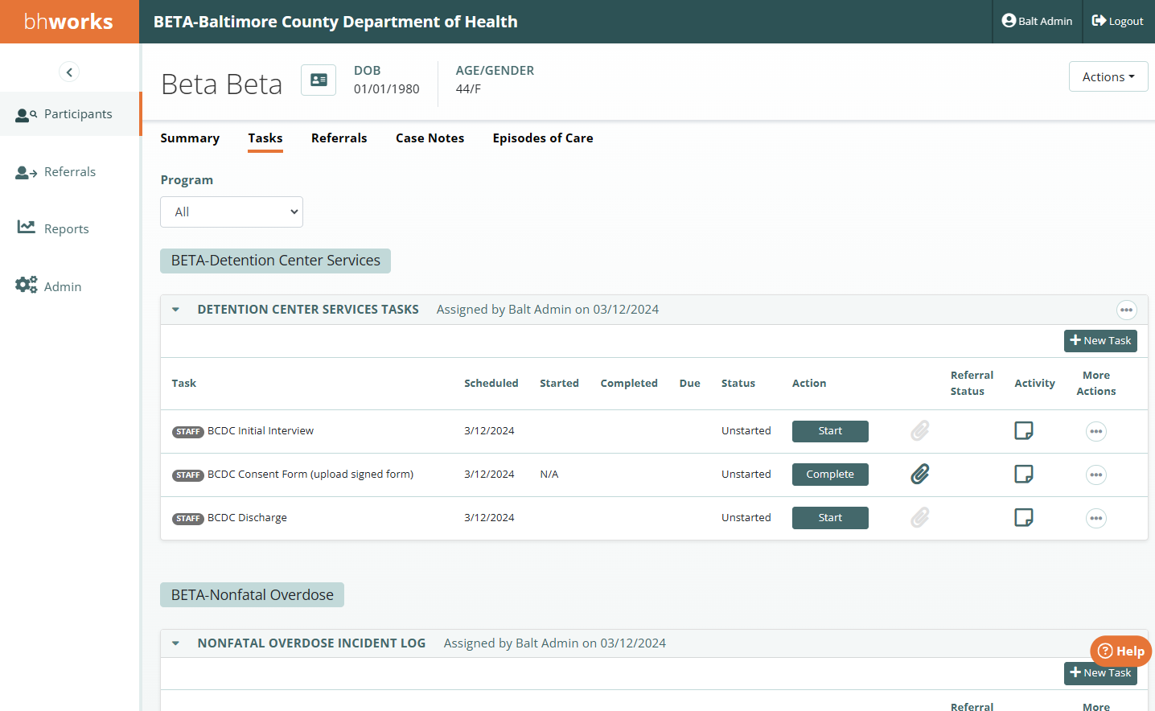Click the BETA-Nonfatal Overdose program label

pyautogui.click(x=252, y=595)
